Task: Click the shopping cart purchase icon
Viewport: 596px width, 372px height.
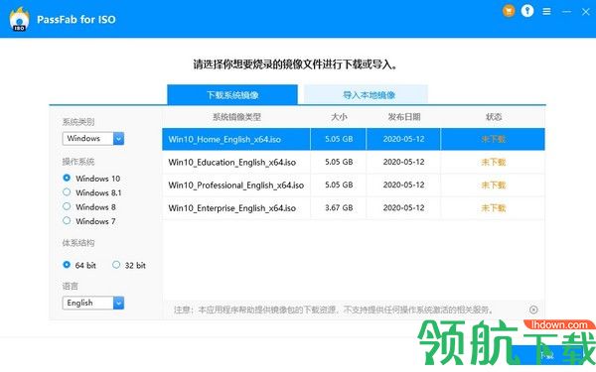Action: pyautogui.click(x=509, y=11)
